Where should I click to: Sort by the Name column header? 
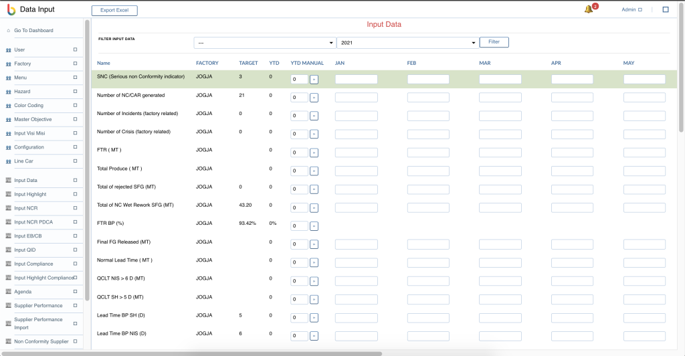[x=104, y=64]
